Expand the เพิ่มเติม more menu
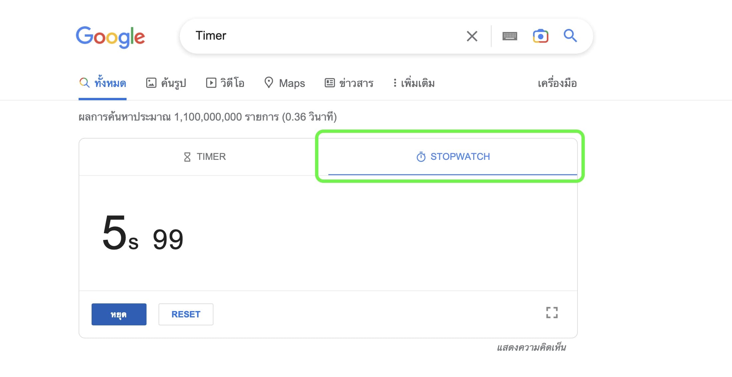Viewport: 732px width, 377px height. pos(414,83)
